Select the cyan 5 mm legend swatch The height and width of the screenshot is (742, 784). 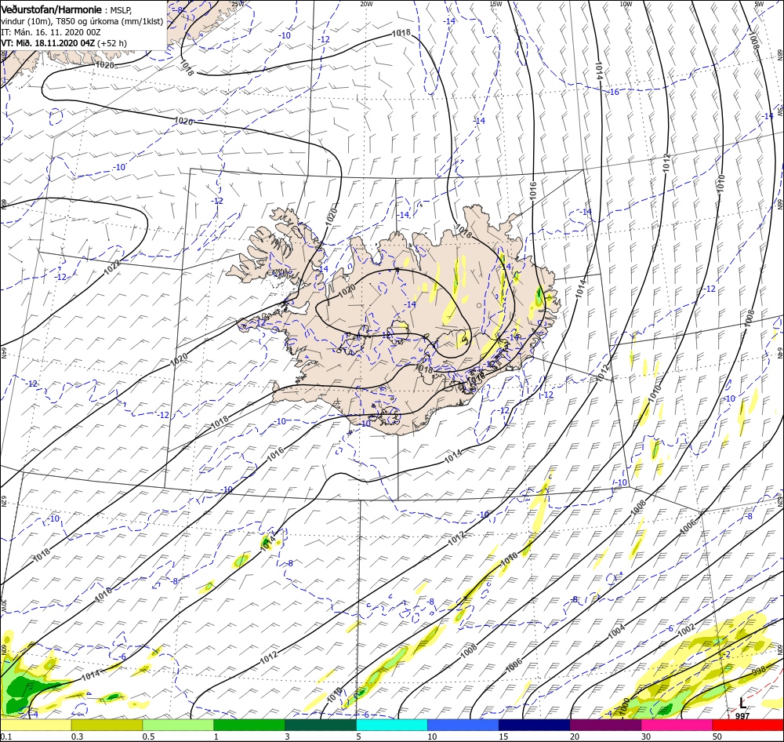[x=392, y=725]
